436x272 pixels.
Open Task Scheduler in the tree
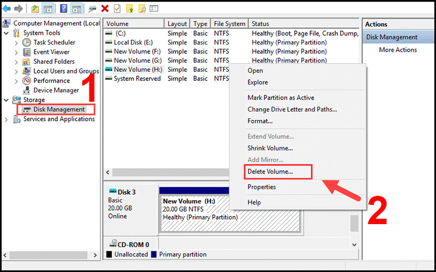coord(54,42)
